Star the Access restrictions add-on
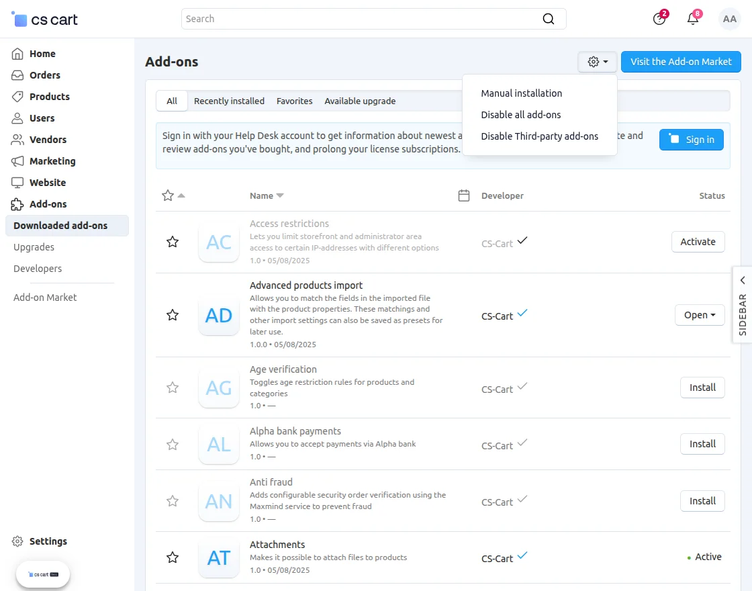 tap(173, 242)
